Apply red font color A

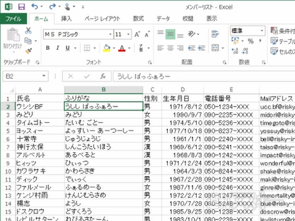(122, 48)
